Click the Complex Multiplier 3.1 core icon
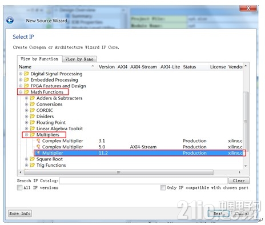The width and height of the screenshot is (265, 225). click(38, 140)
